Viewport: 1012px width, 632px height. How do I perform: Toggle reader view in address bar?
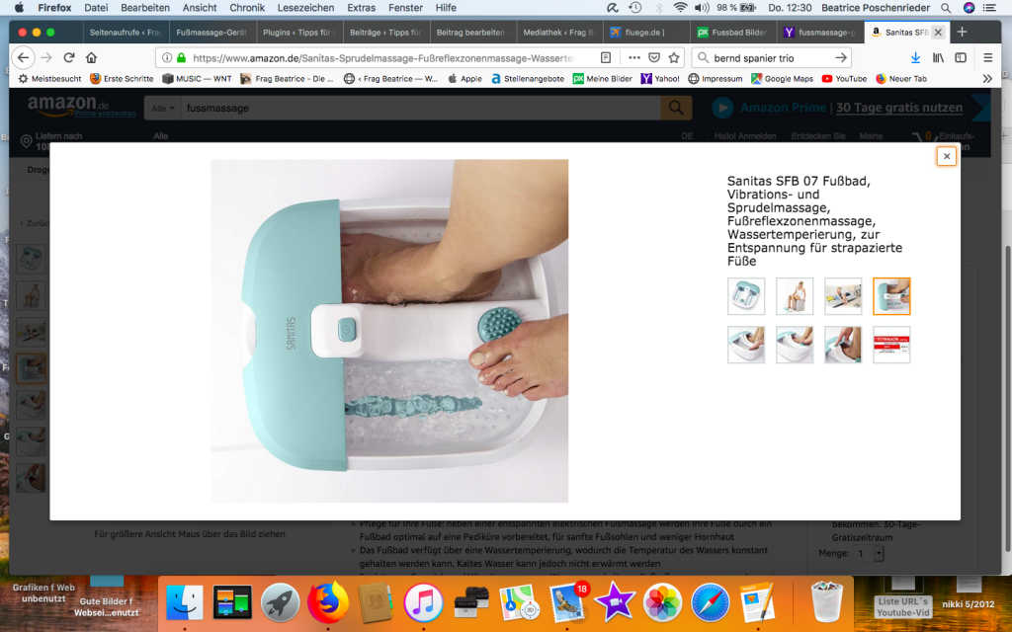[x=606, y=58]
